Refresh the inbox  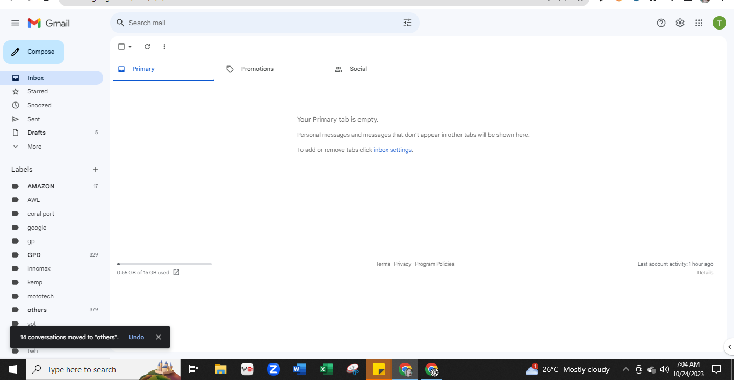(147, 47)
